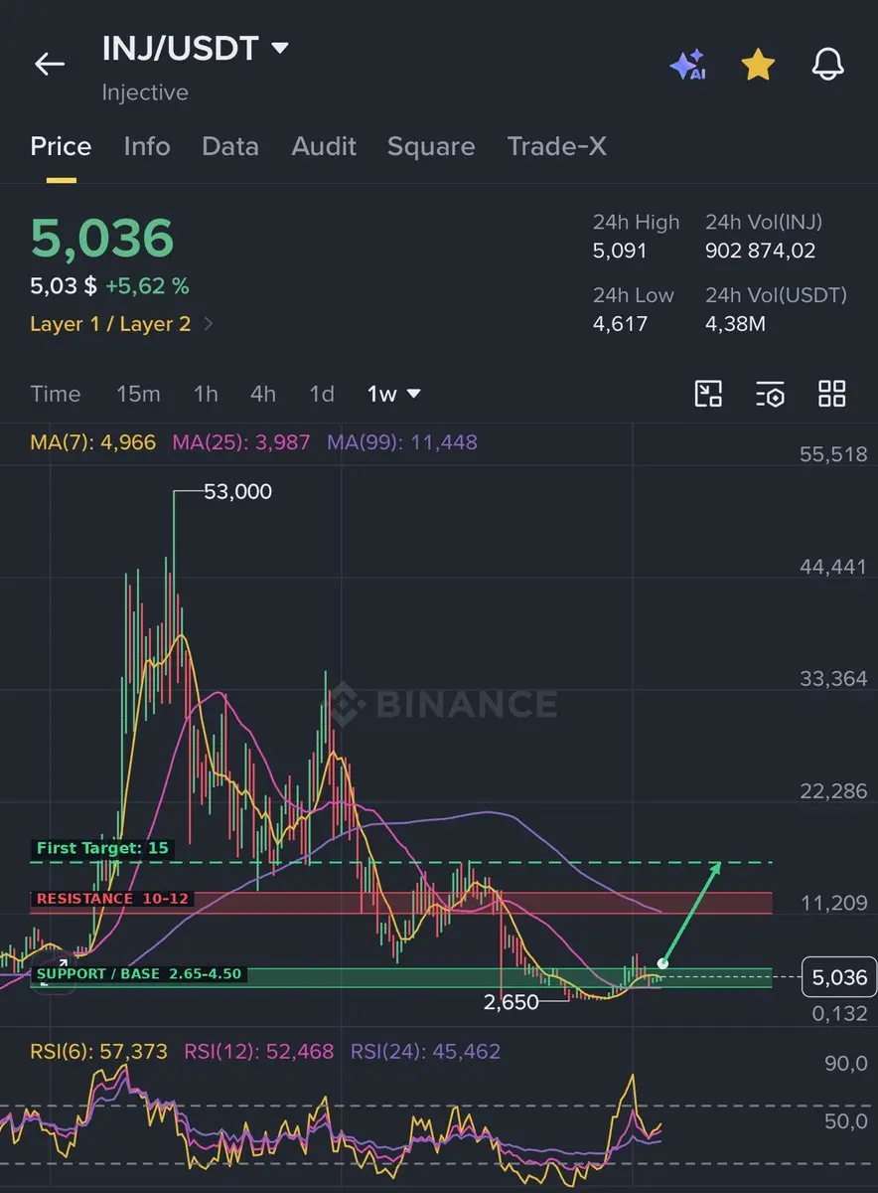Click the 24h Vol(USDT) value 4,38M
The width and height of the screenshot is (878, 1193).
tap(735, 323)
